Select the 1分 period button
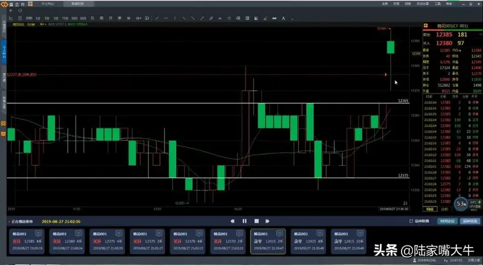The image size is (483, 265). pyautogui.click(x=38, y=19)
